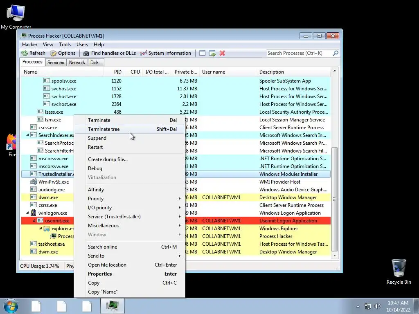Select Restart from the context menu
The width and height of the screenshot is (419, 314).
(129, 147)
